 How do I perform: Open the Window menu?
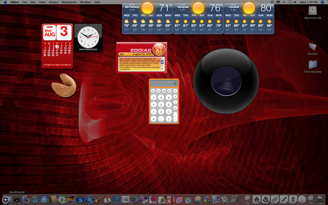pos(85,2)
